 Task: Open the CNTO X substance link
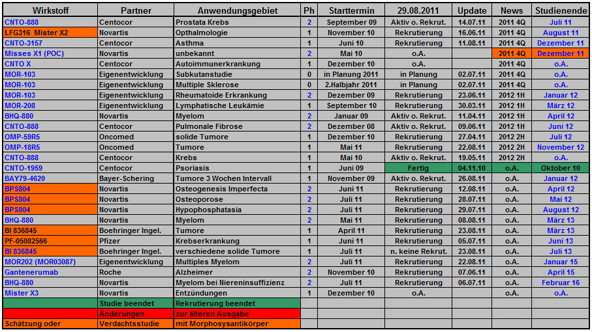coord(18,64)
